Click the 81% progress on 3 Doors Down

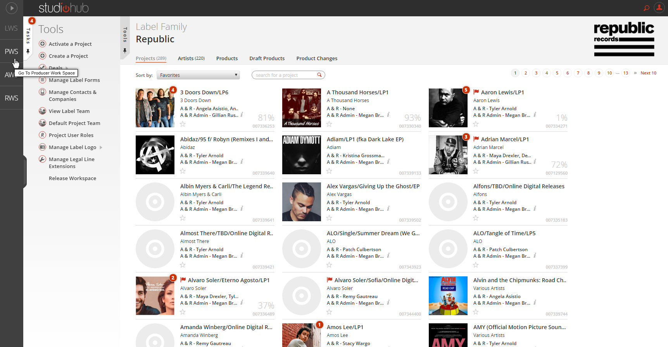266,118
